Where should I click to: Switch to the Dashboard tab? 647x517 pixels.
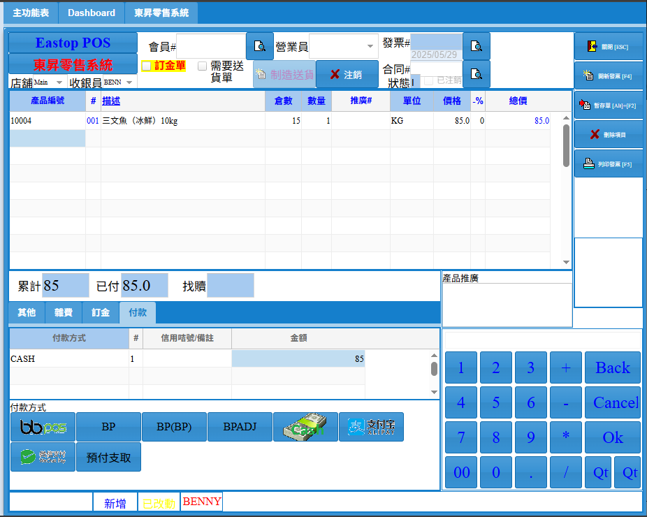click(x=92, y=13)
